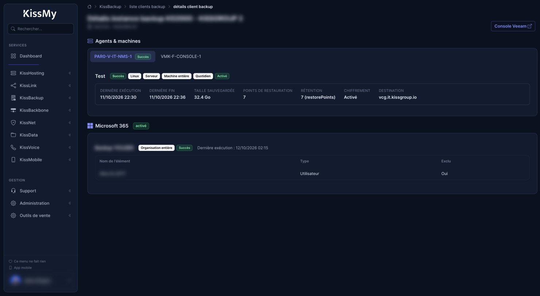
Task: Click the Nom de l'élément column header
Action: click(x=115, y=161)
